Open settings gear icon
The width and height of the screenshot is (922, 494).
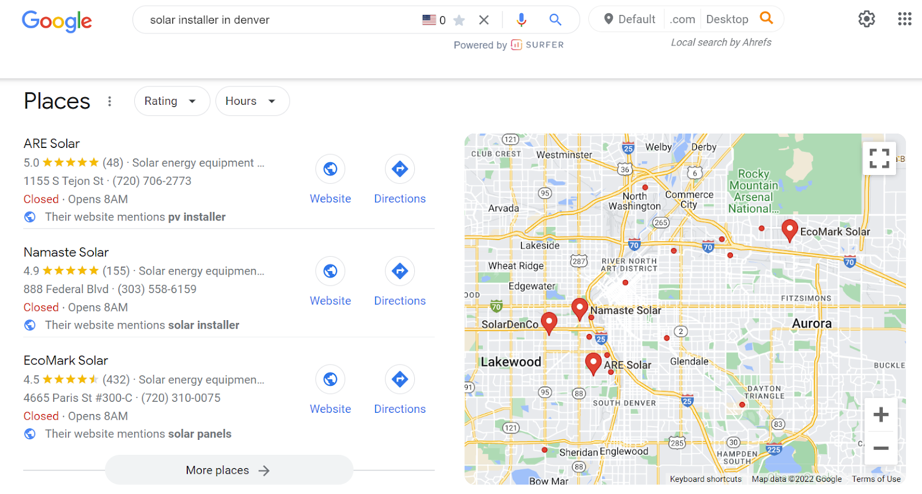point(867,19)
